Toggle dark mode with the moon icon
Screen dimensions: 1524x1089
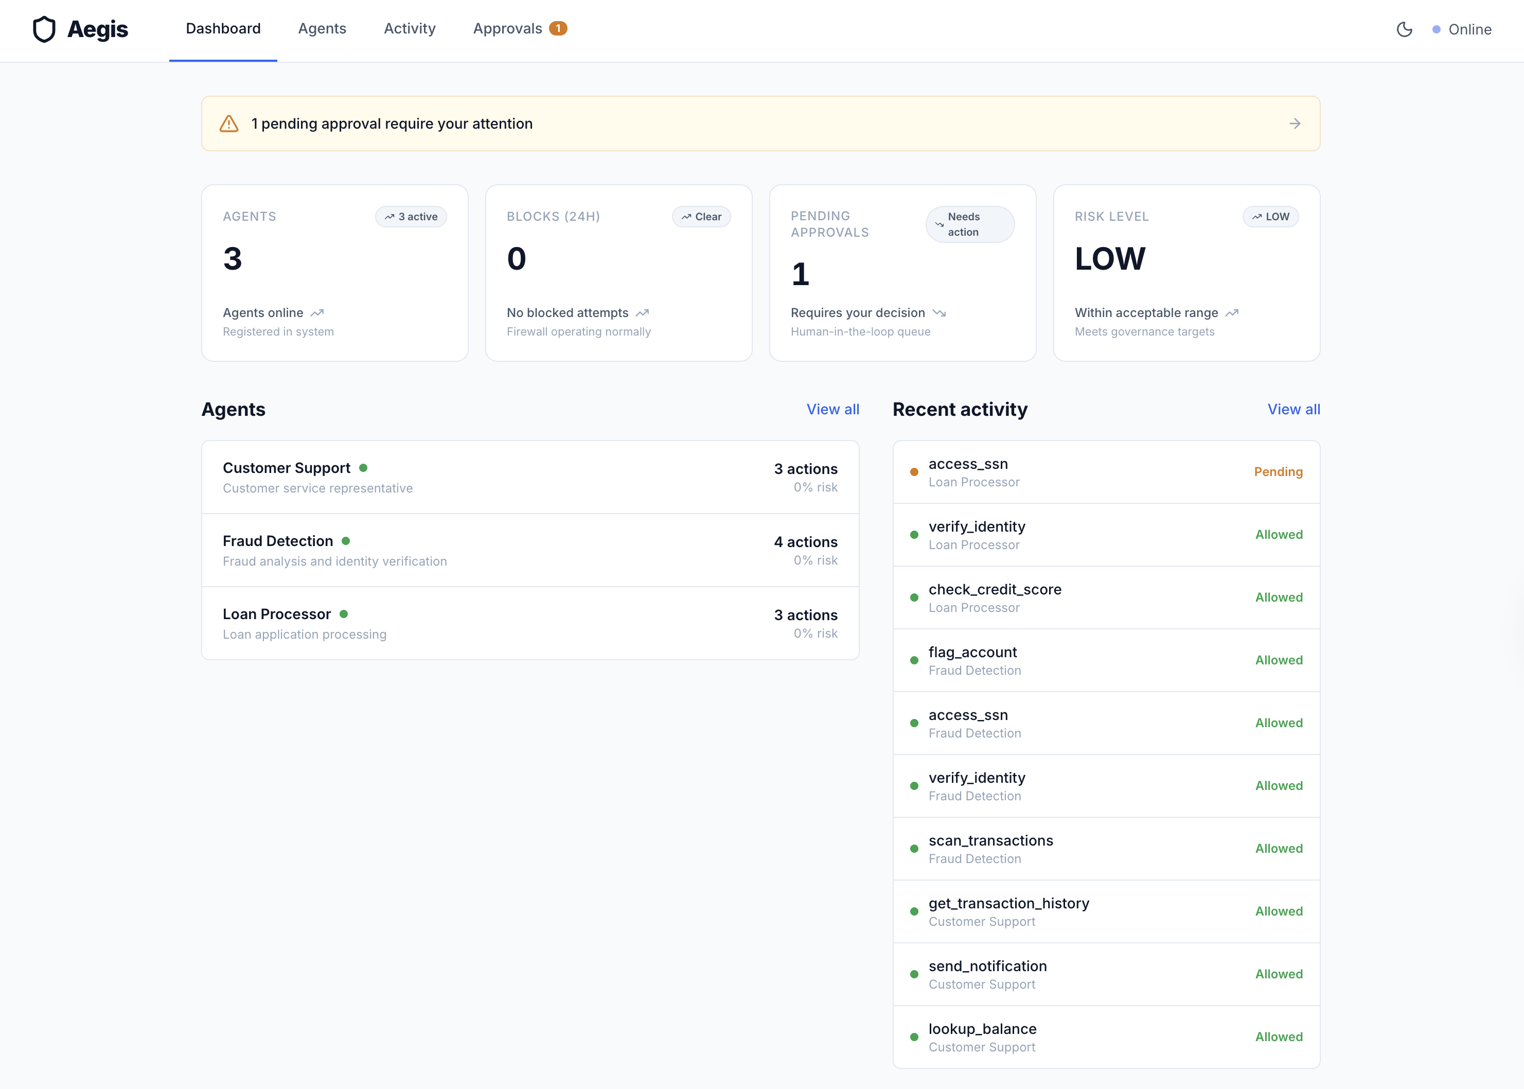tap(1404, 29)
